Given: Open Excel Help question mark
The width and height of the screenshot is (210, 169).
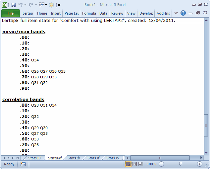Looking at the screenshot, I should click(x=183, y=13).
